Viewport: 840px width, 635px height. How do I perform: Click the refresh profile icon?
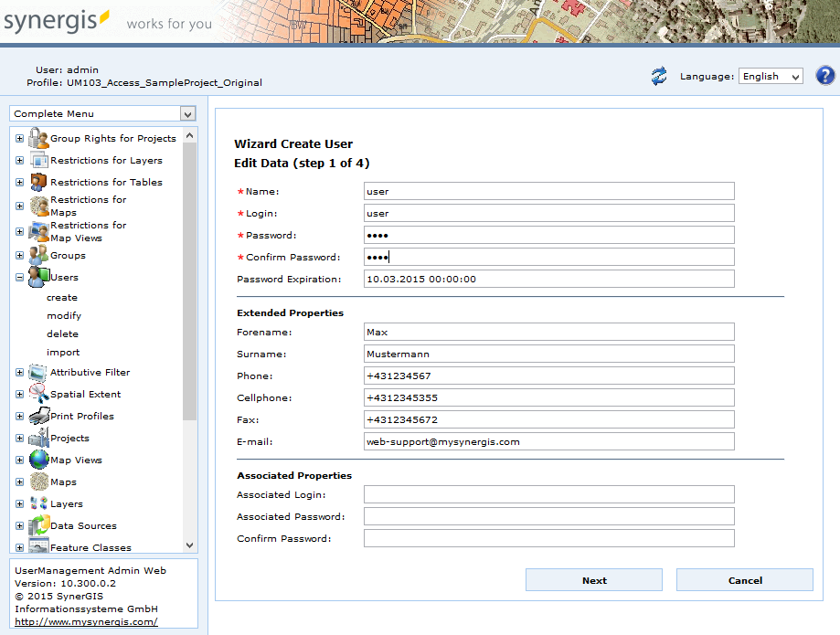[x=658, y=76]
